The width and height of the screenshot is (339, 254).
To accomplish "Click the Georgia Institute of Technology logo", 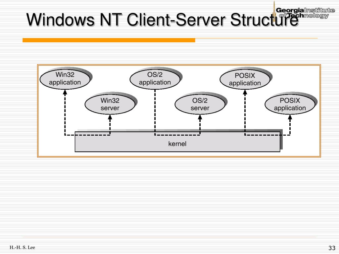I will 304,12.
